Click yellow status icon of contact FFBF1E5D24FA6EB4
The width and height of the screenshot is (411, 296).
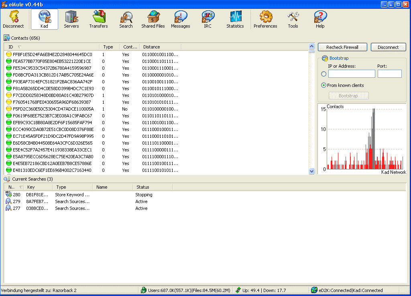point(9,54)
